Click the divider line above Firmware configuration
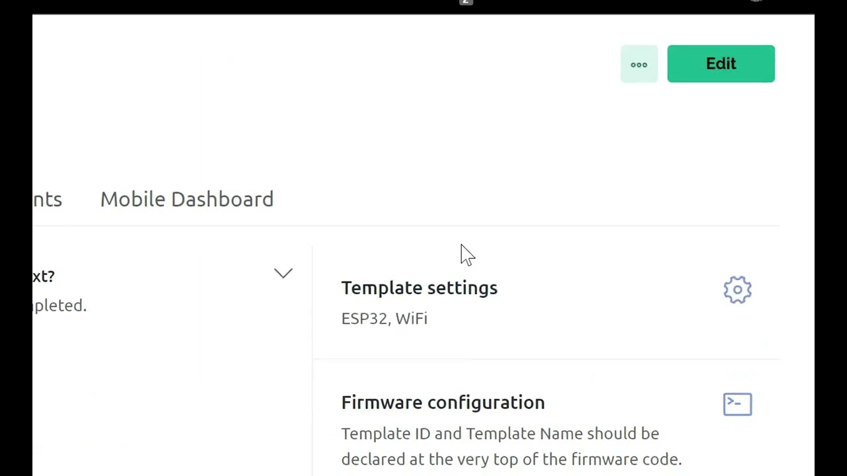 [546, 360]
